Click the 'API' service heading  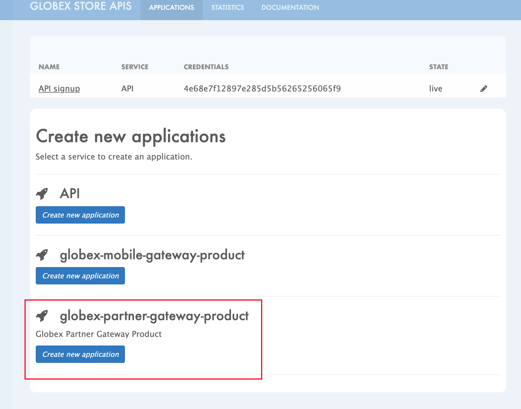point(70,193)
